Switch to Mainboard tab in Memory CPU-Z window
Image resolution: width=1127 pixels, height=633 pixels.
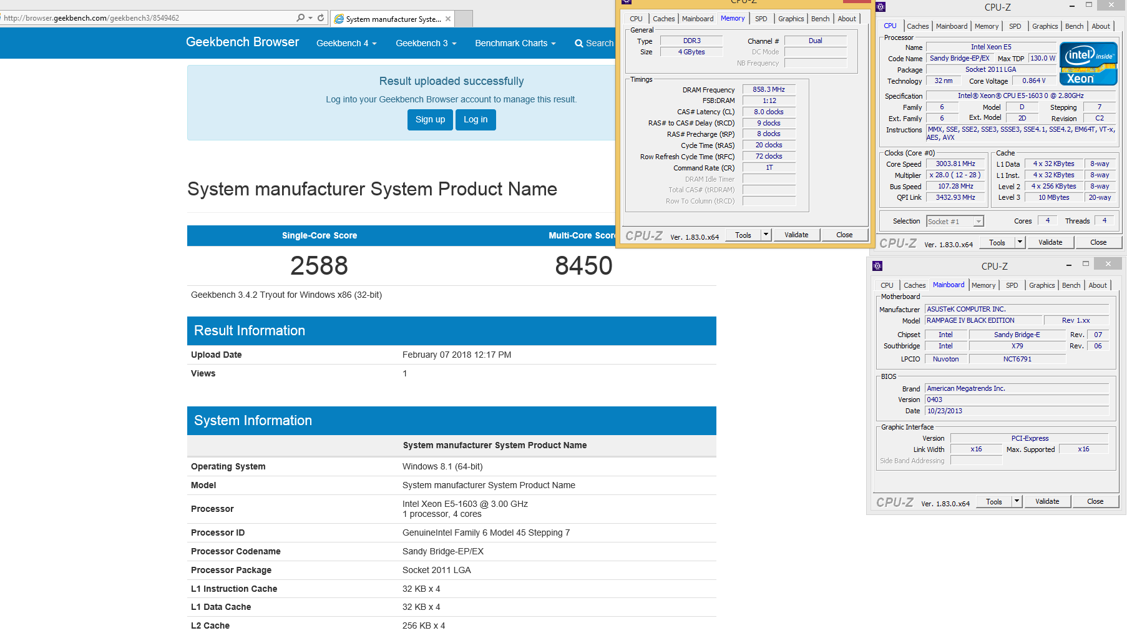tap(698, 19)
